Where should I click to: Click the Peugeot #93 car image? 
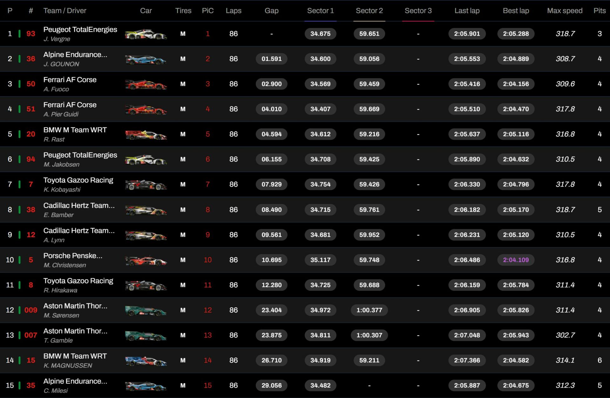[x=146, y=34]
